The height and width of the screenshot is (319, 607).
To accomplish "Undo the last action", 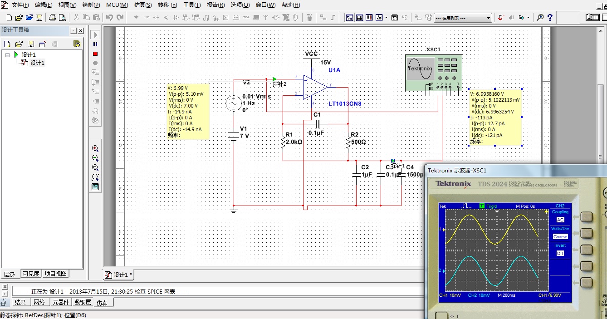I will point(109,18).
